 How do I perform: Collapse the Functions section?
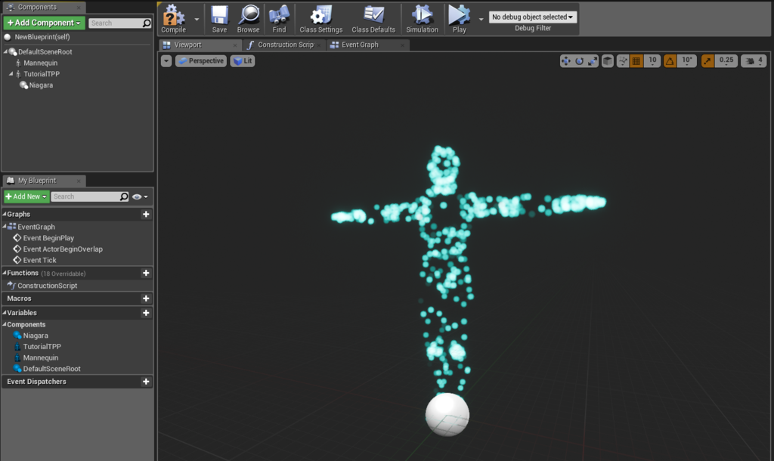click(x=5, y=273)
